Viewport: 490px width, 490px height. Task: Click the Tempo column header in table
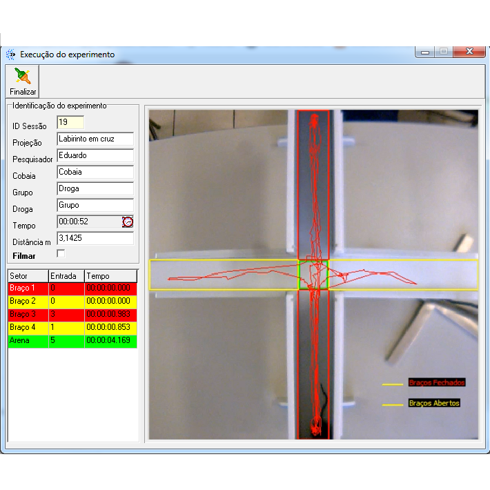pos(110,276)
